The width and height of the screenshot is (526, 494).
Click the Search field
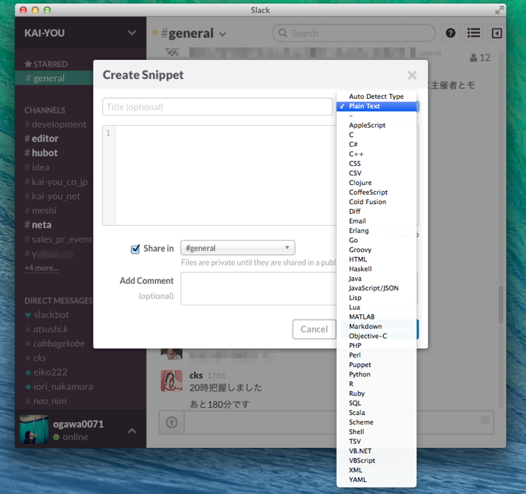point(354,33)
